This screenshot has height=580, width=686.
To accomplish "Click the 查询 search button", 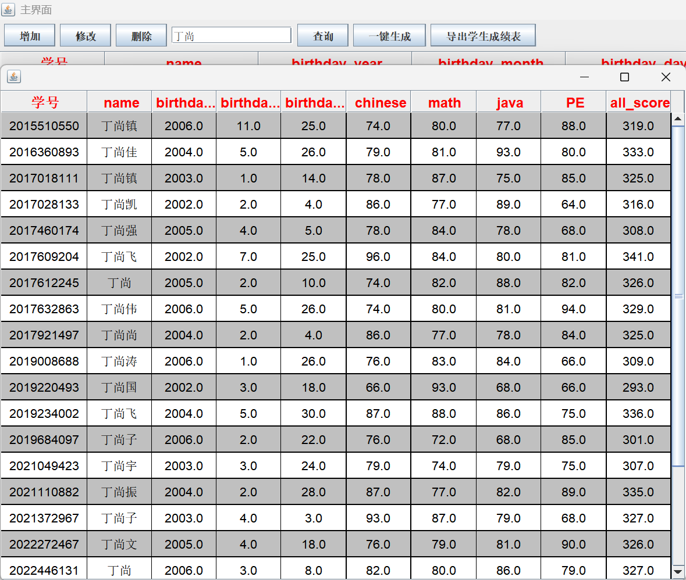I will click(323, 36).
